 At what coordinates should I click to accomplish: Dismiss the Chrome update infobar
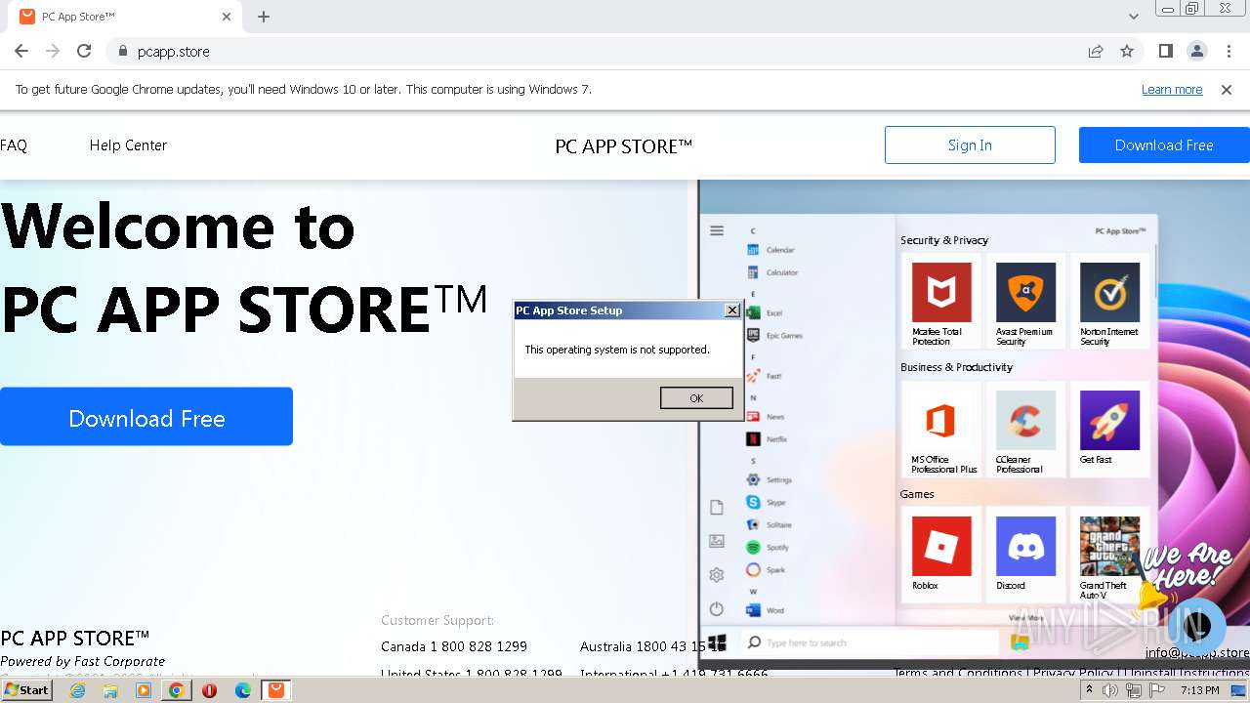[x=1227, y=89]
